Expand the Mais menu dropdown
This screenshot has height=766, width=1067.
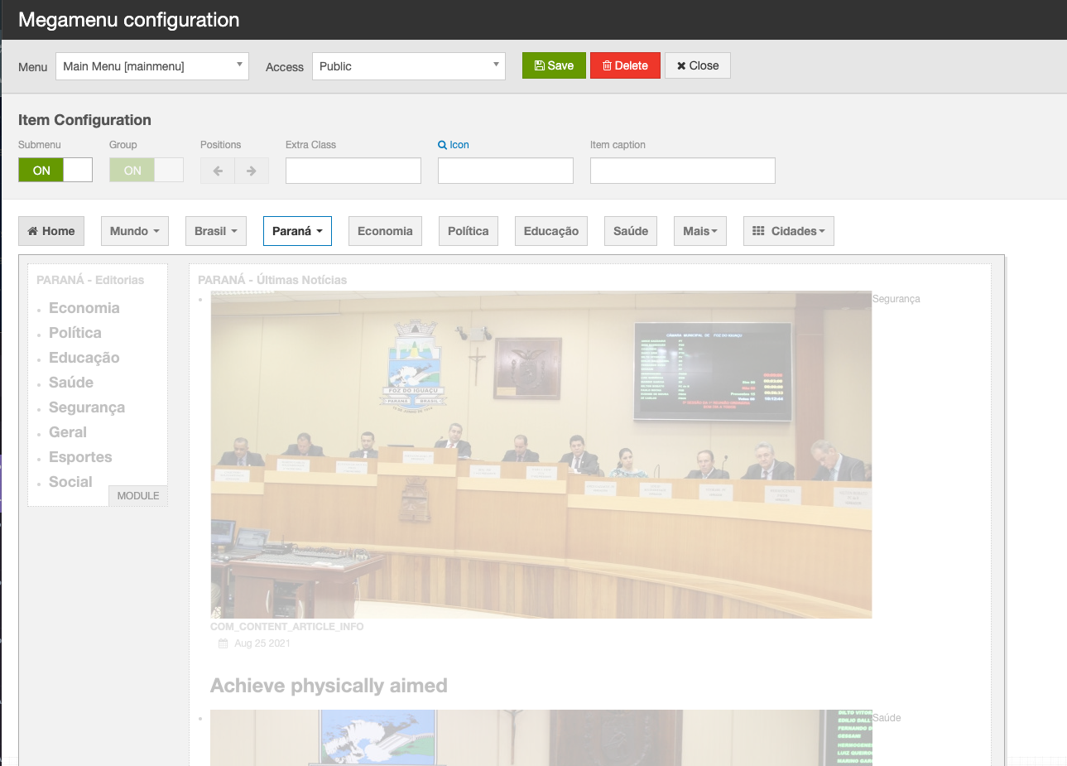pos(699,231)
